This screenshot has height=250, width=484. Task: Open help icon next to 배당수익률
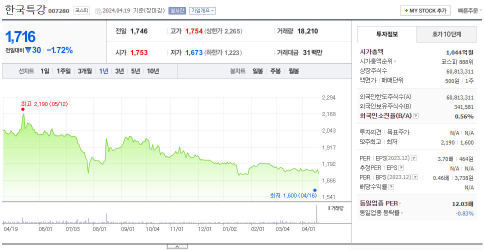click(x=391, y=186)
